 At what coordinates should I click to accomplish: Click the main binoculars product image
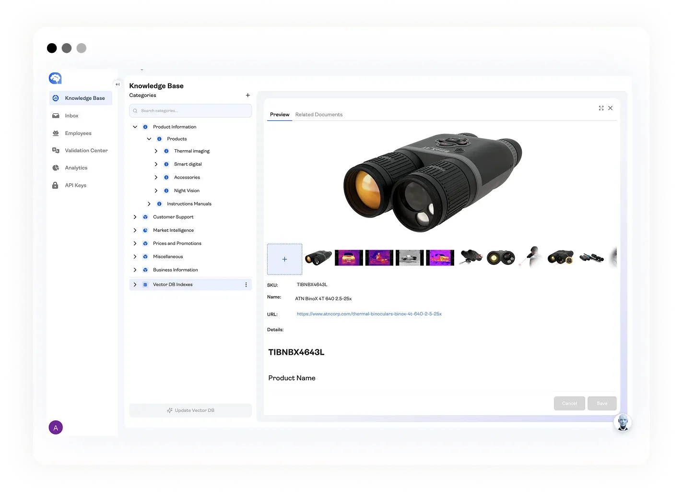(x=433, y=183)
